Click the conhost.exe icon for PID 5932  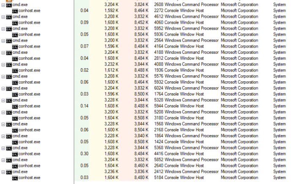point(15,82)
